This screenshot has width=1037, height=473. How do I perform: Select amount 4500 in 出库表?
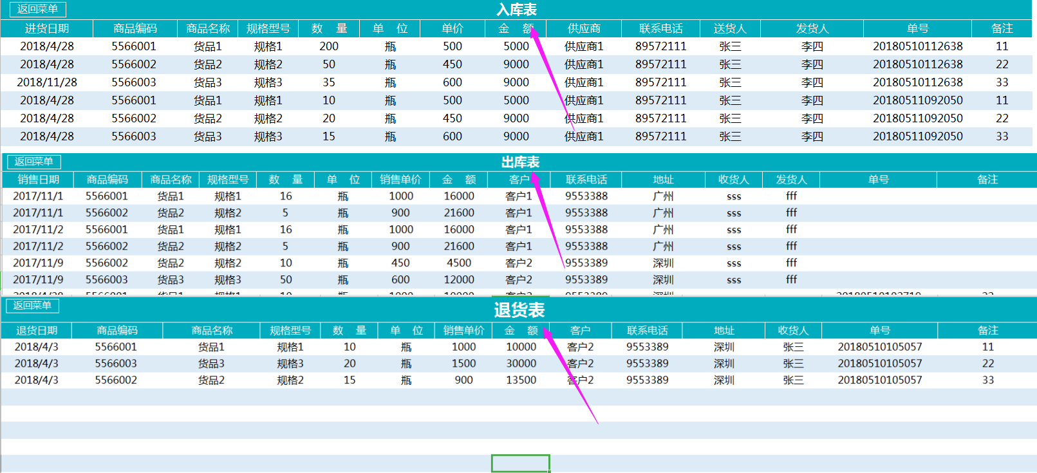pos(459,263)
